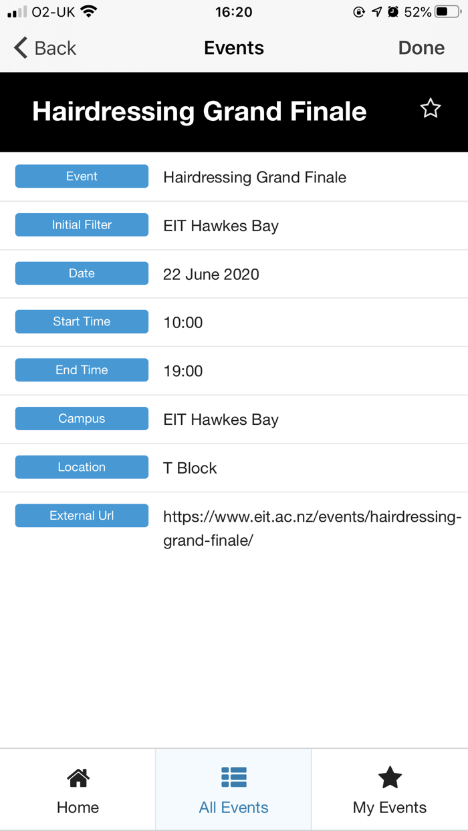Tap the Initial Filter label tag

click(x=82, y=225)
